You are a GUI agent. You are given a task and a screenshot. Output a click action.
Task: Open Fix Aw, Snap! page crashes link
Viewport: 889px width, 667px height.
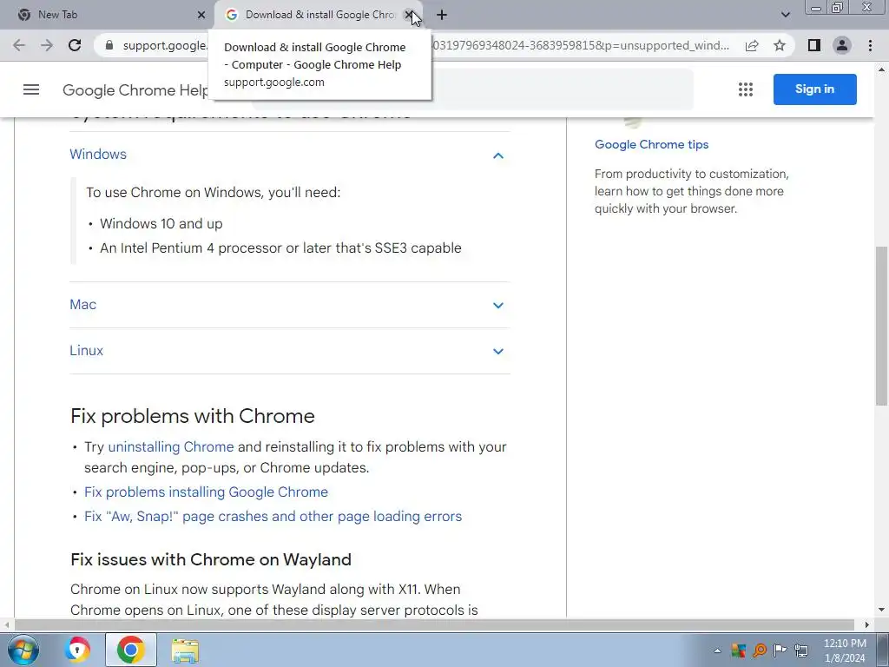point(273,516)
